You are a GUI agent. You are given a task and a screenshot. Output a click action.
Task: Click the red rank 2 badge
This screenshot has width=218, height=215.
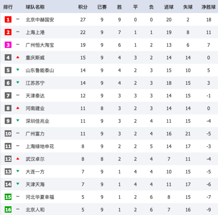tap(8, 32)
